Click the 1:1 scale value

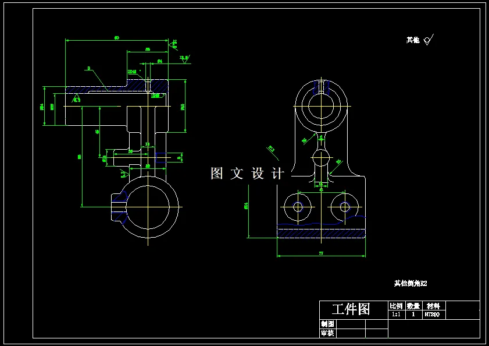(x=396, y=313)
